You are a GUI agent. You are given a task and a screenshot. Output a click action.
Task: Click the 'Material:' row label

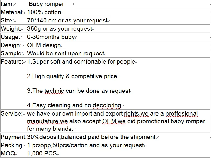click(x=12, y=12)
